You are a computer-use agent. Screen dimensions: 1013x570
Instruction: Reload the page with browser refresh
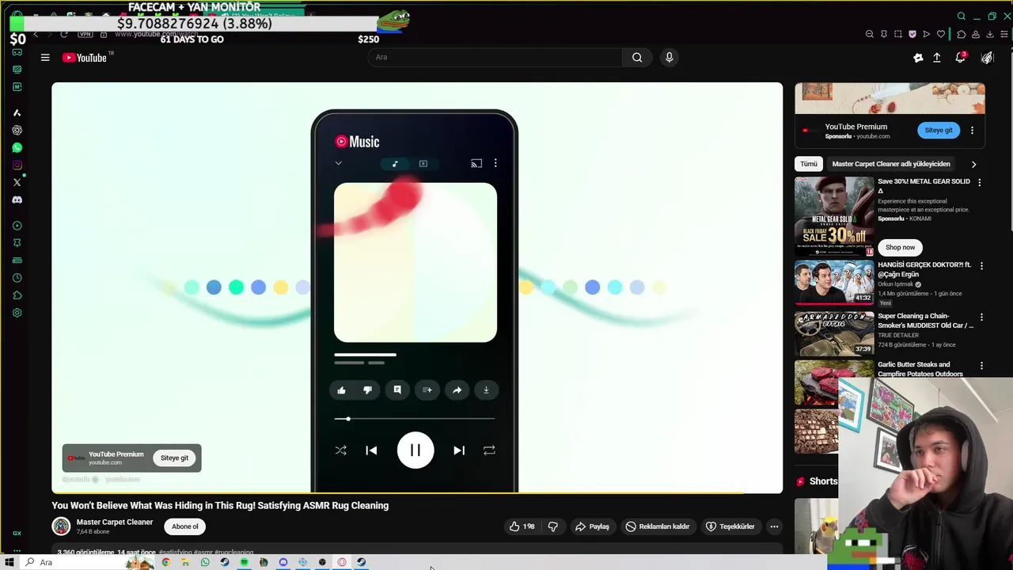tap(64, 34)
